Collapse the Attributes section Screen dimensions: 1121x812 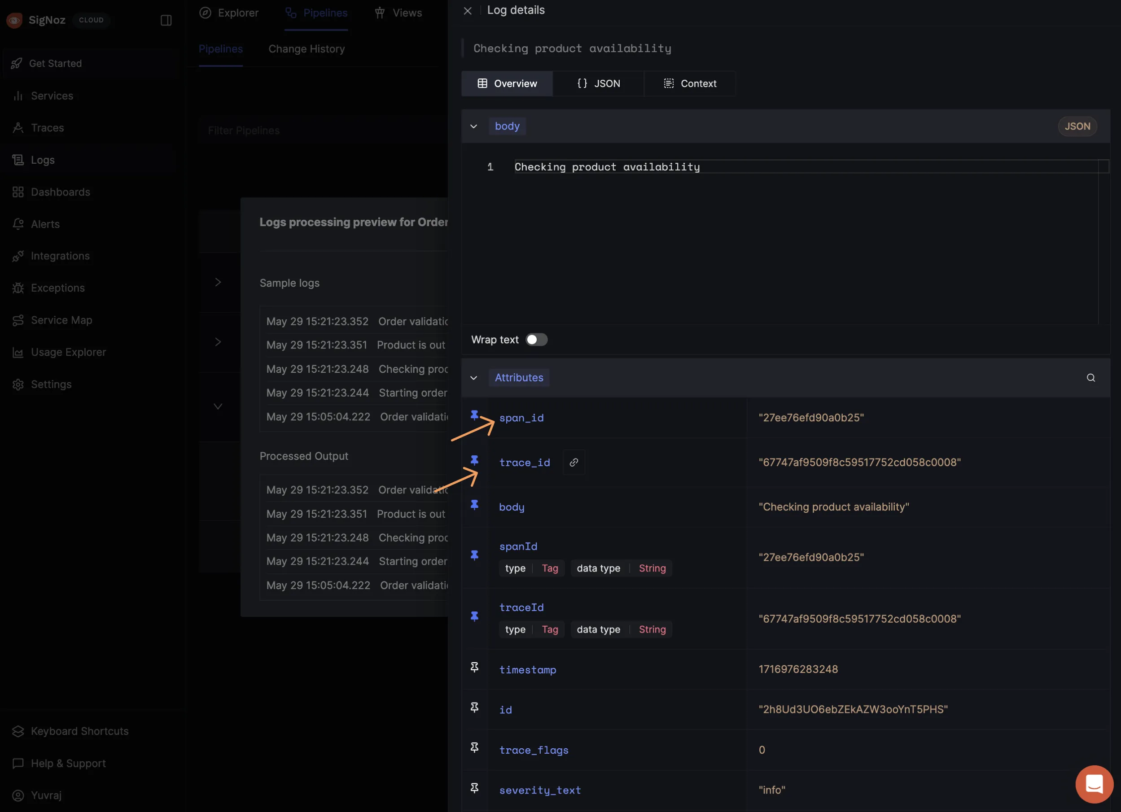(473, 378)
